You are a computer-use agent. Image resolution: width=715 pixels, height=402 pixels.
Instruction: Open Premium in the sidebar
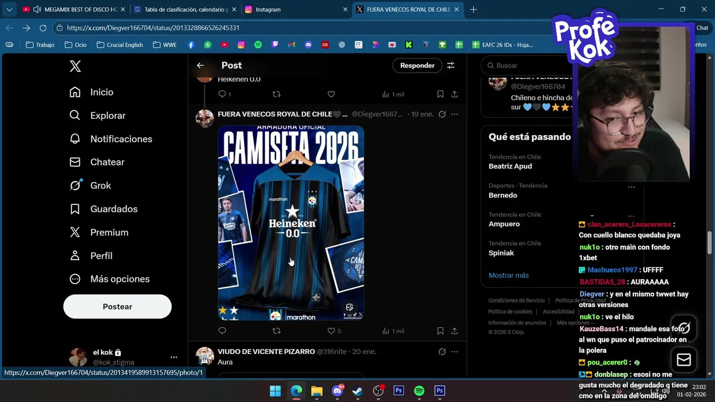click(x=99, y=232)
